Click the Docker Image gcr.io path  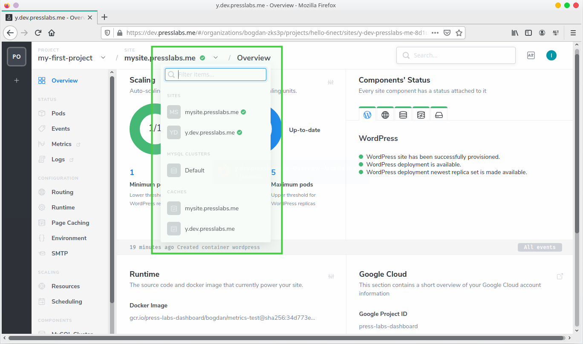(x=222, y=318)
